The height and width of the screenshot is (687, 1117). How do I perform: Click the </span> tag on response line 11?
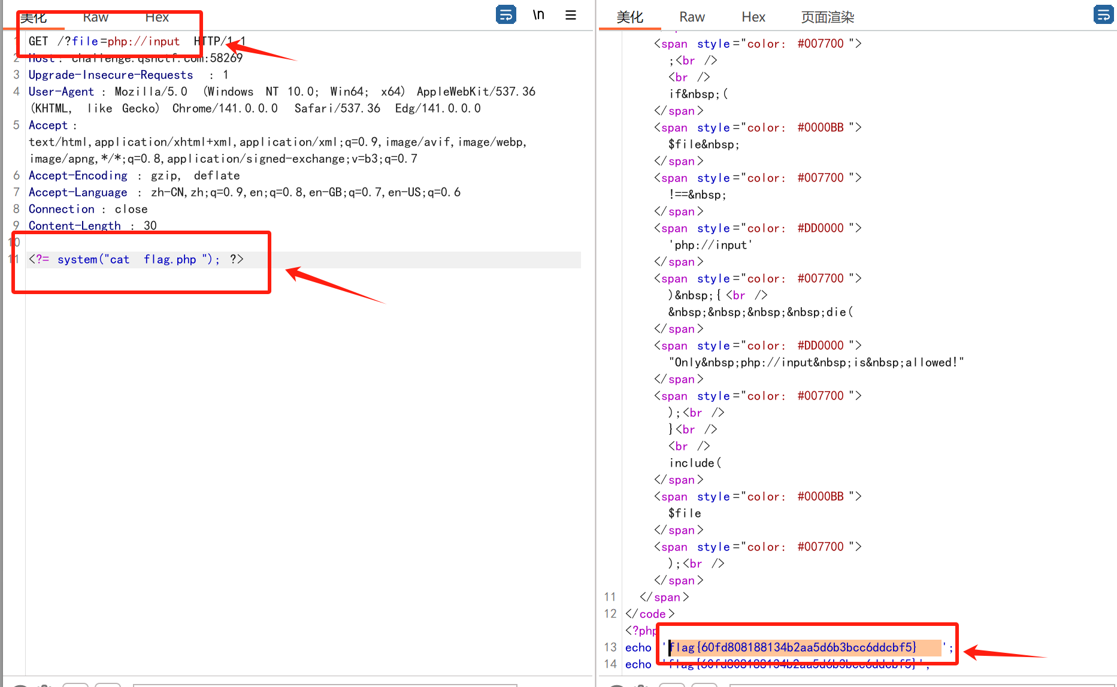point(664,597)
